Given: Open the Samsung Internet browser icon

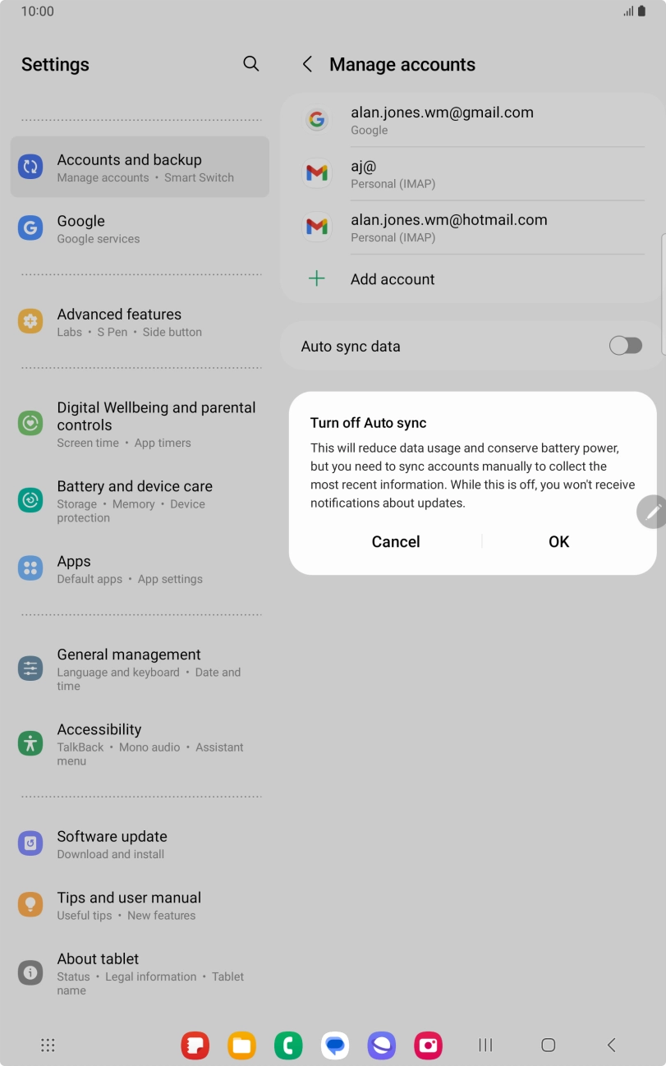Looking at the screenshot, I should [382, 1045].
